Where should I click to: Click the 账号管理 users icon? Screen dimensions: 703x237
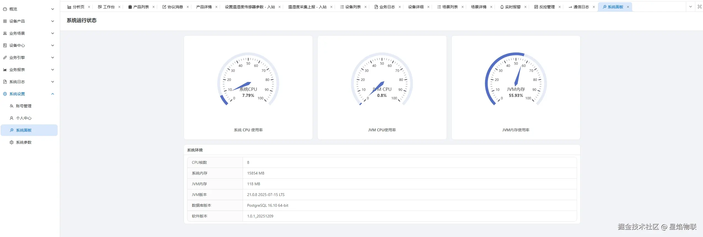pyautogui.click(x=12, y=106)
